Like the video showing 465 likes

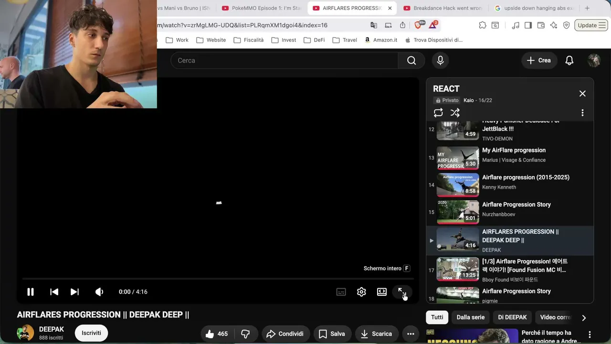click(216, 334)
